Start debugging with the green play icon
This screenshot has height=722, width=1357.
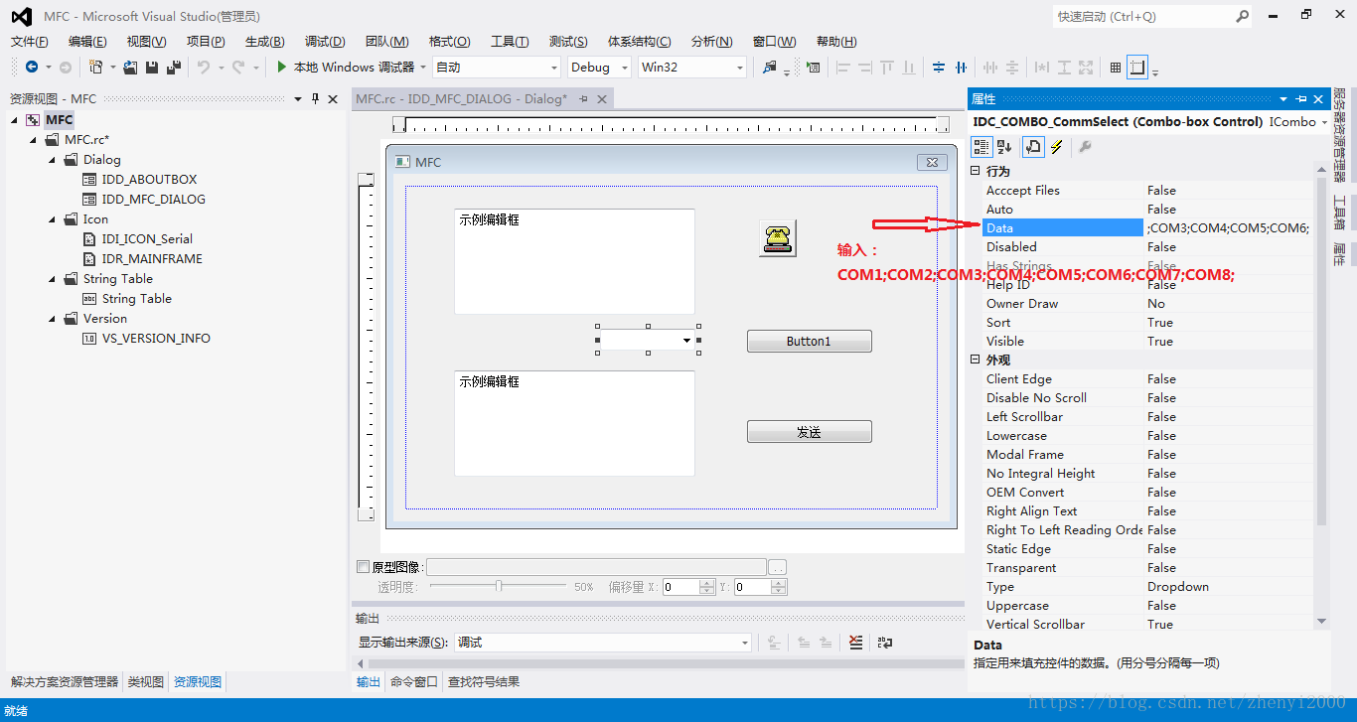[x=282, y=67]
